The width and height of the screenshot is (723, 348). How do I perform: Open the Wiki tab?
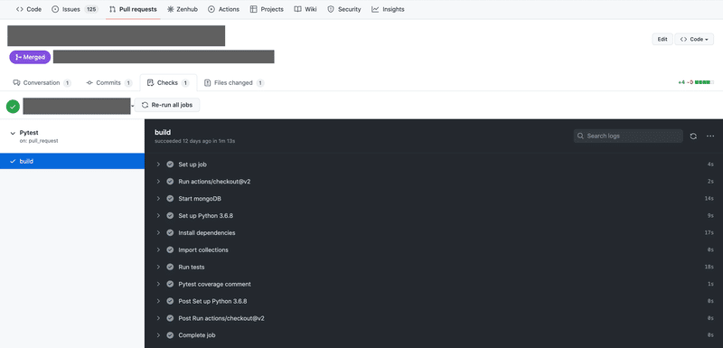305,9
